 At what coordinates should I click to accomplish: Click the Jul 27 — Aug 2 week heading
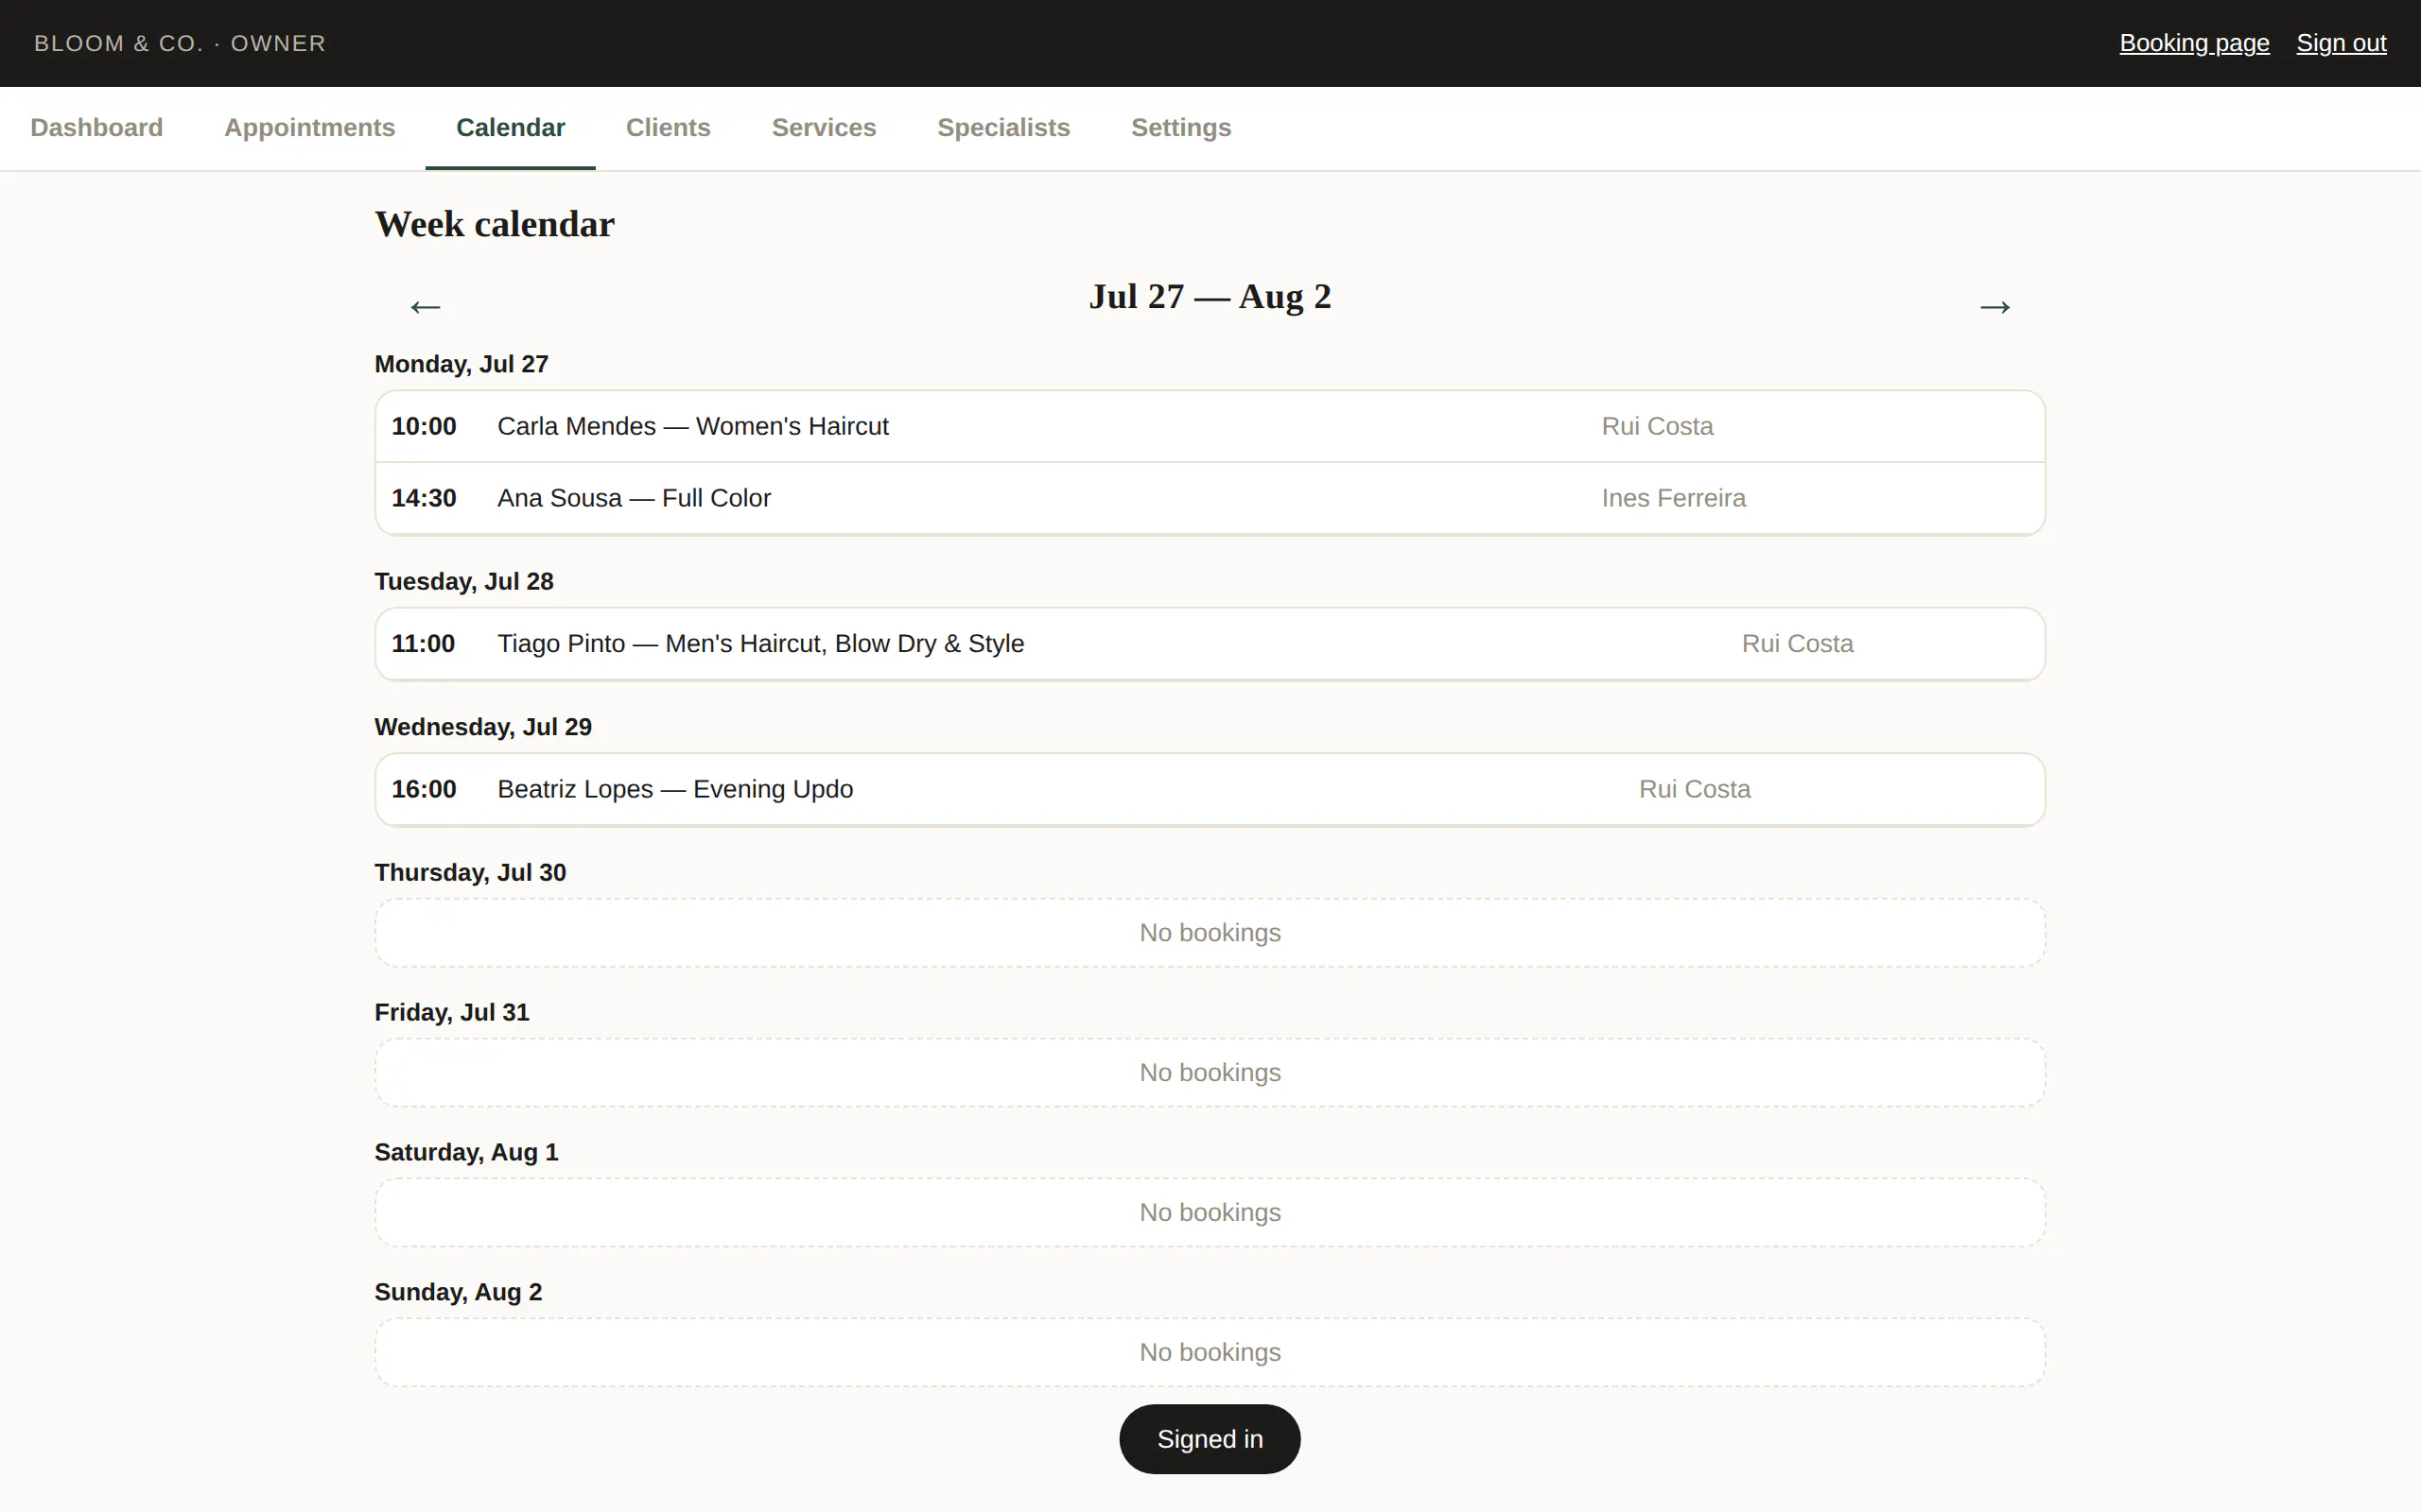click(1210, 297)
